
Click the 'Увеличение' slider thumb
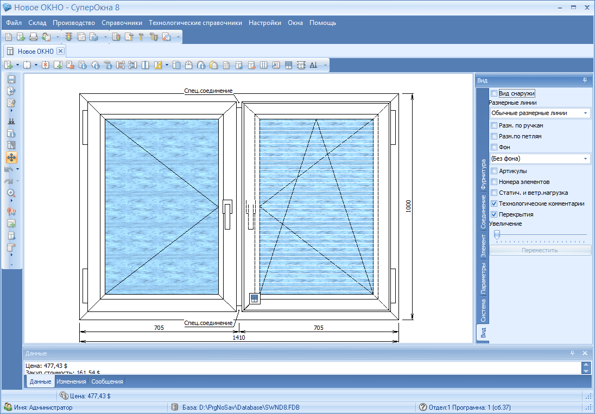pos(497,234)
